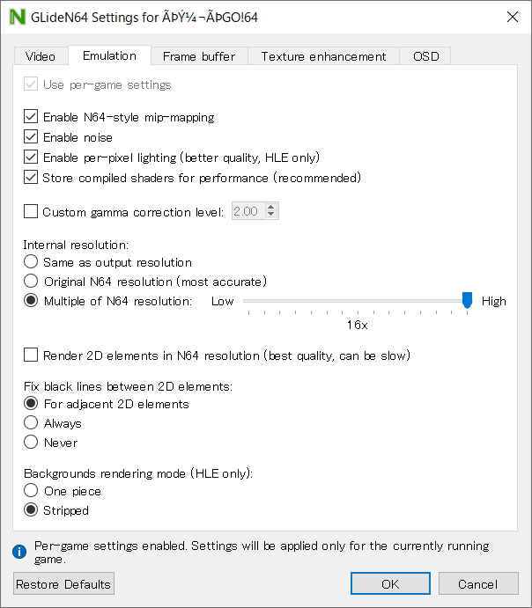Toggle Enable N64-style mip-mapping checkbox
The width and height of the screenshot is (532, 608).
(x=32, y=117)
